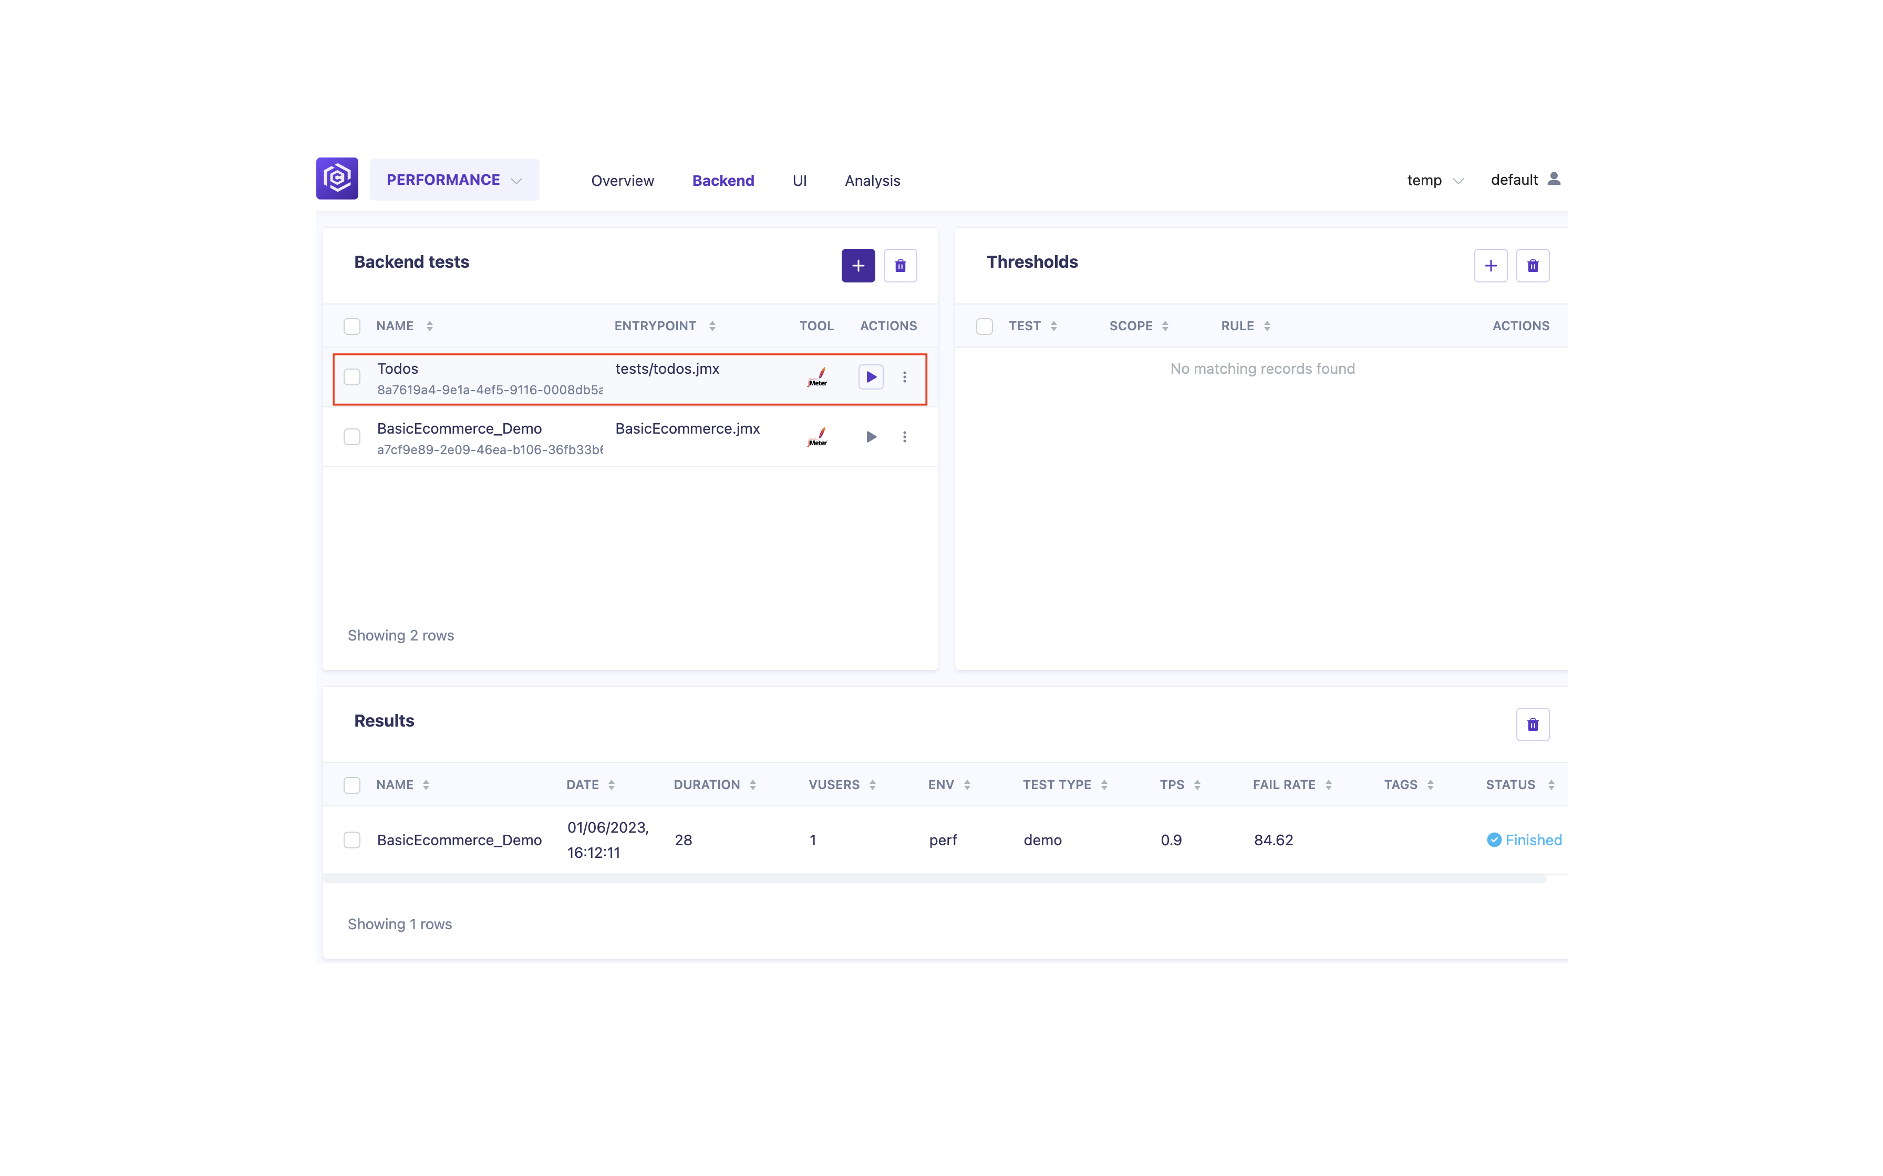1883x1176 pixels.
Task: Go to the Overview tab
Action: [623, 181]
